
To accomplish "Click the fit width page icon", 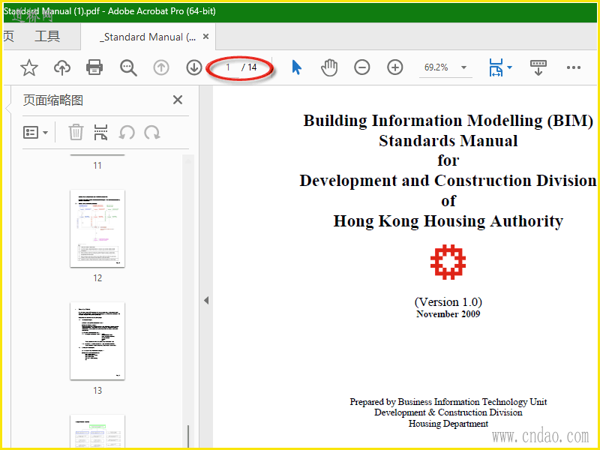I will click(x=496, y=67).
